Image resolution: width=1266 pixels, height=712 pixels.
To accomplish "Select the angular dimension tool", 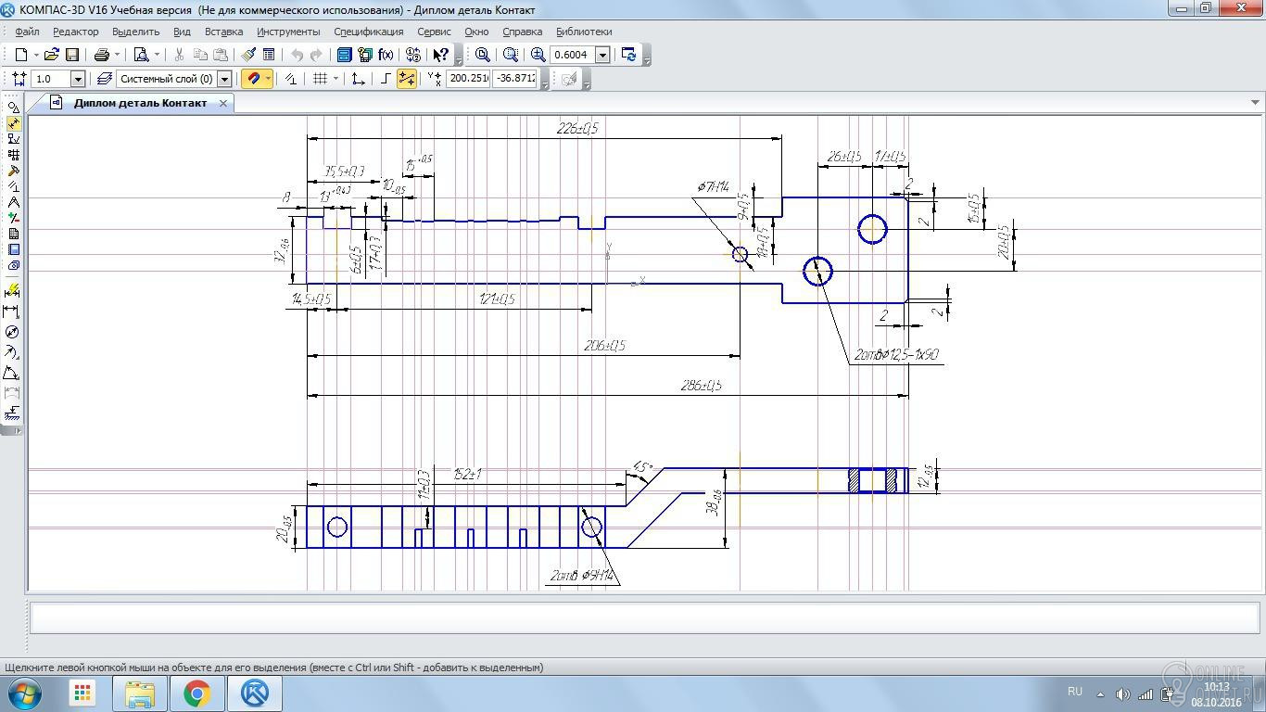I will (12, 373).
